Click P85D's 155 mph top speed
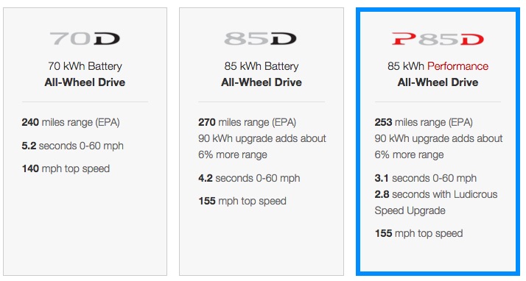This screenshot has width=526, height=281. (418, 233)
